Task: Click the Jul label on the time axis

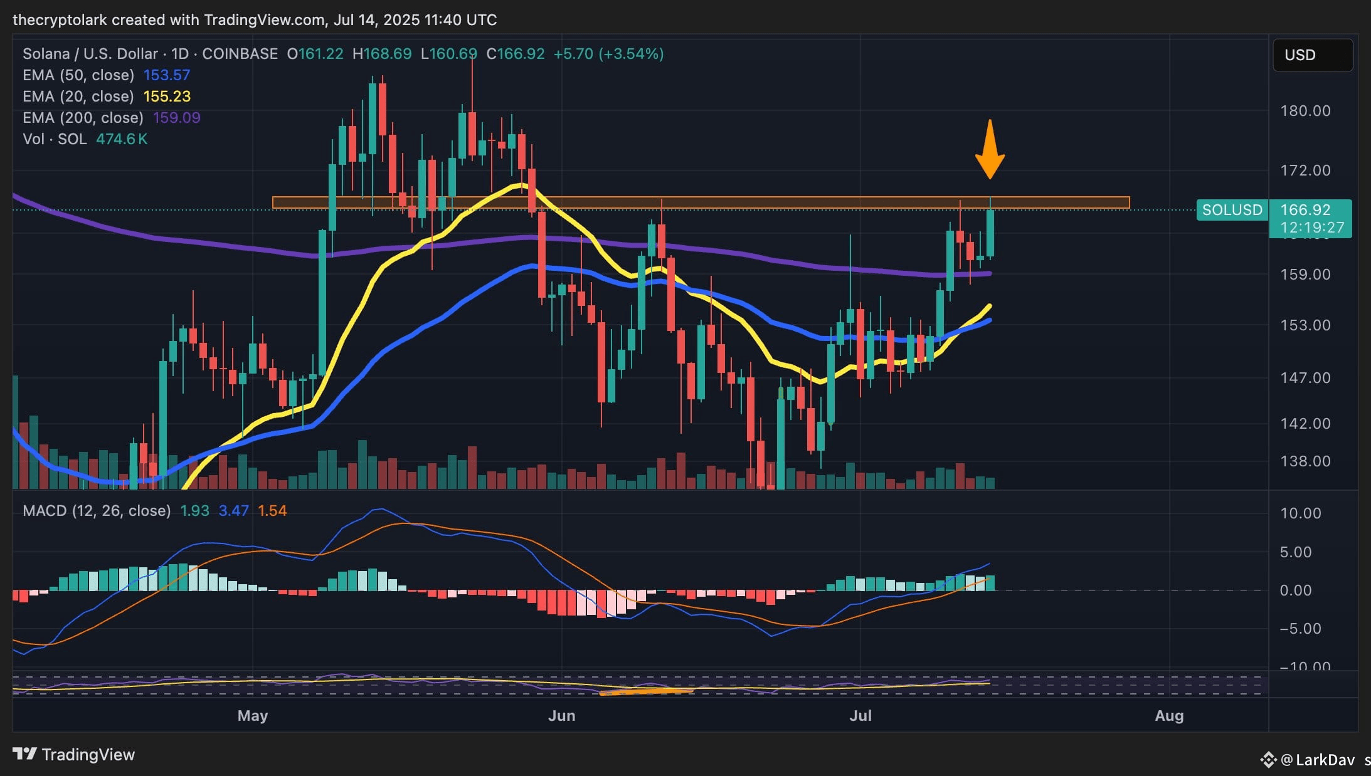Action: [x=860, y=716]
